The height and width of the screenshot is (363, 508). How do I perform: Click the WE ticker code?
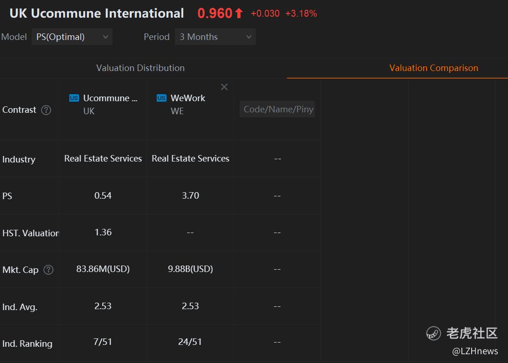click(177, 111)
